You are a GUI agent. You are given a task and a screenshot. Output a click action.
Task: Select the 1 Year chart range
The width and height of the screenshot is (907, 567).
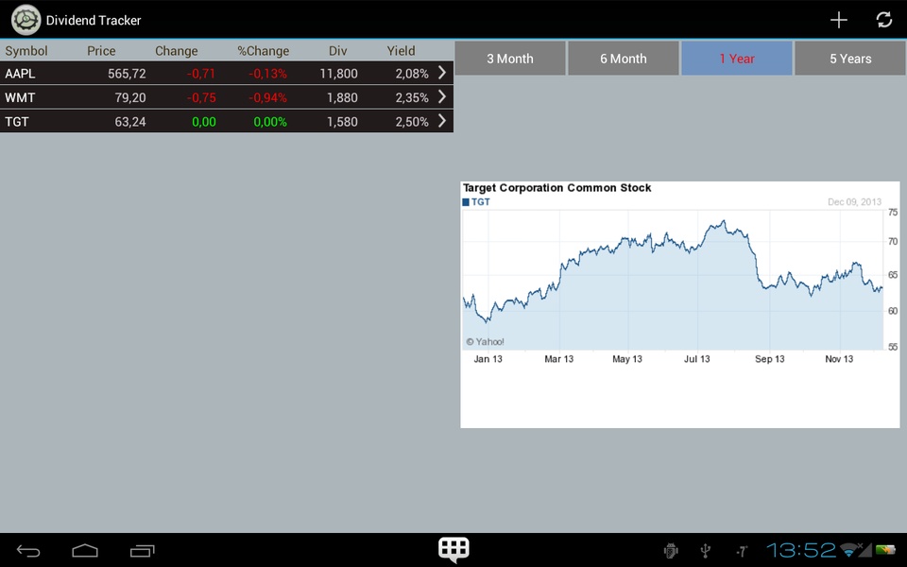736,59
